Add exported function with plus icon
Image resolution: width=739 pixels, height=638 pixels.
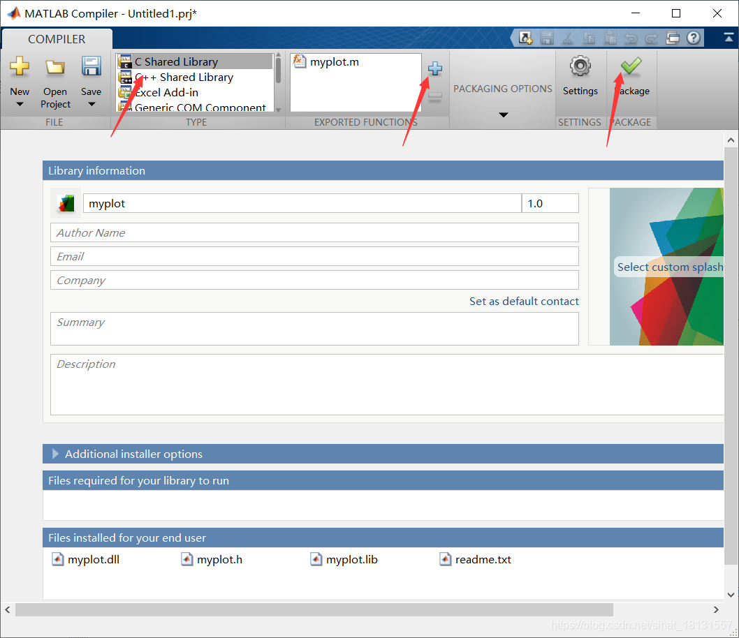(x=435, y=68)
